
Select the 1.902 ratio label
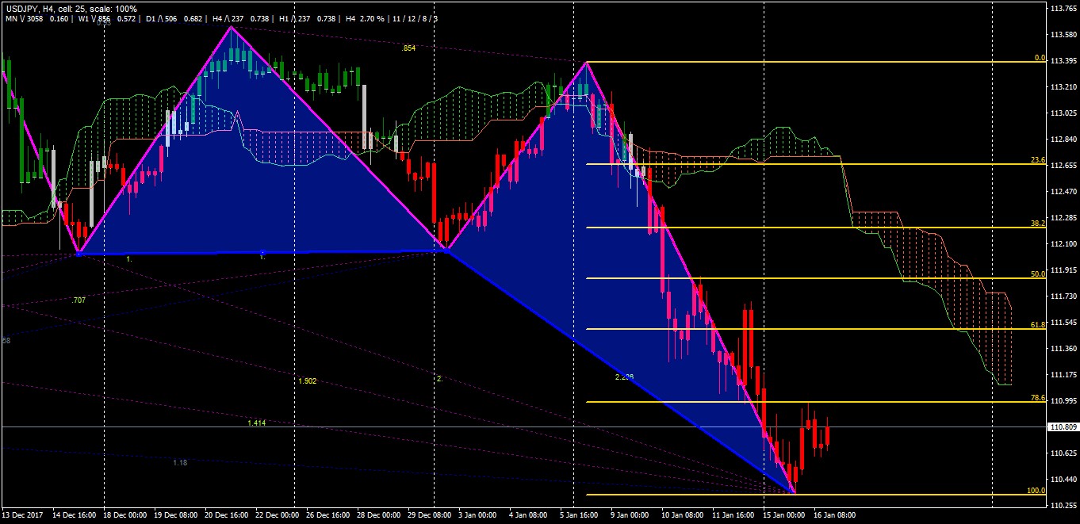tap(307, 381)
